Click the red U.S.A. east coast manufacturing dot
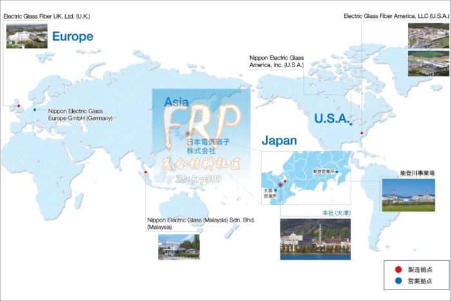The image size is (451, 301). pos(362,133)
